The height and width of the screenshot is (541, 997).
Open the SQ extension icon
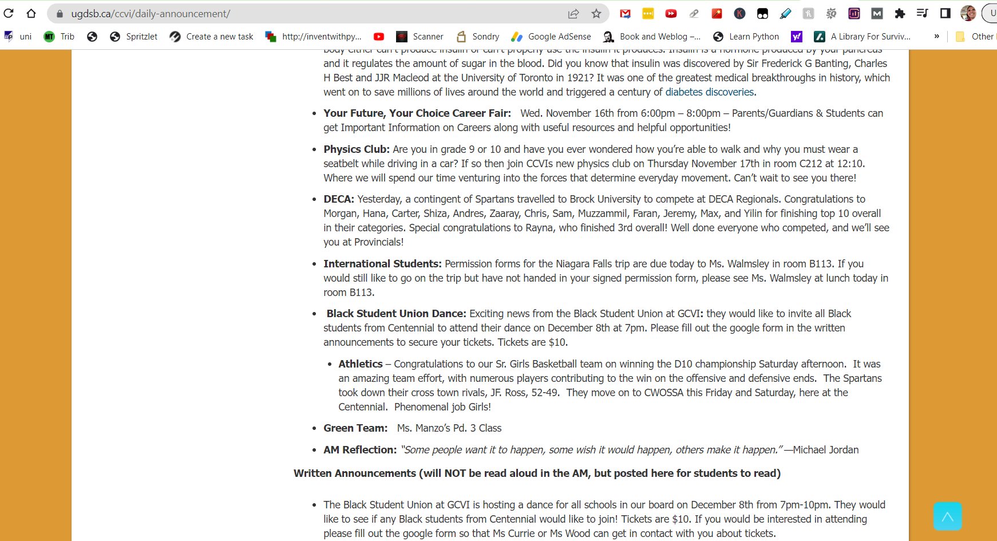pos(831,14)
